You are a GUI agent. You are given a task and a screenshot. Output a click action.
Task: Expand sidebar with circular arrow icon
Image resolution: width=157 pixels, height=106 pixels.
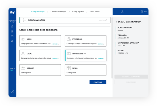coord(12,91)
